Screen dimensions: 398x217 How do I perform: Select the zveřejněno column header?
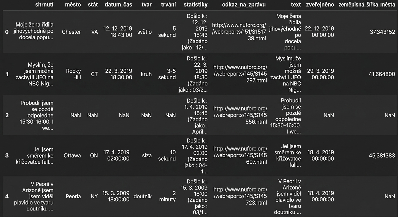coord(320,5)
